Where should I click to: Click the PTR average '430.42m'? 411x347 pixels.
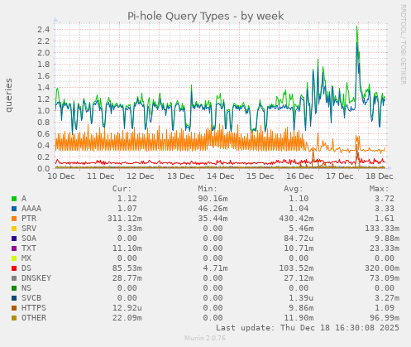point(296,219)
